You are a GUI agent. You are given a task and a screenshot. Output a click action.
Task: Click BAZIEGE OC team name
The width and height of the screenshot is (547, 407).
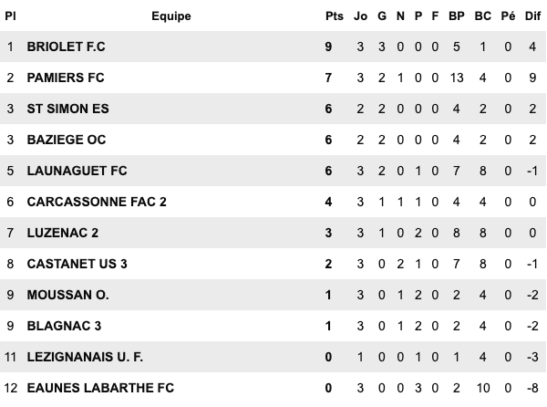coord(66,140)
